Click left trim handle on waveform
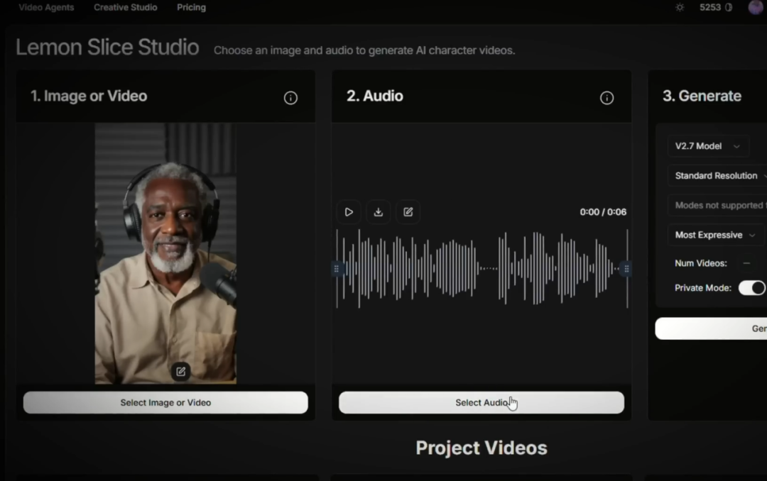767x481 pixels. 337,268
